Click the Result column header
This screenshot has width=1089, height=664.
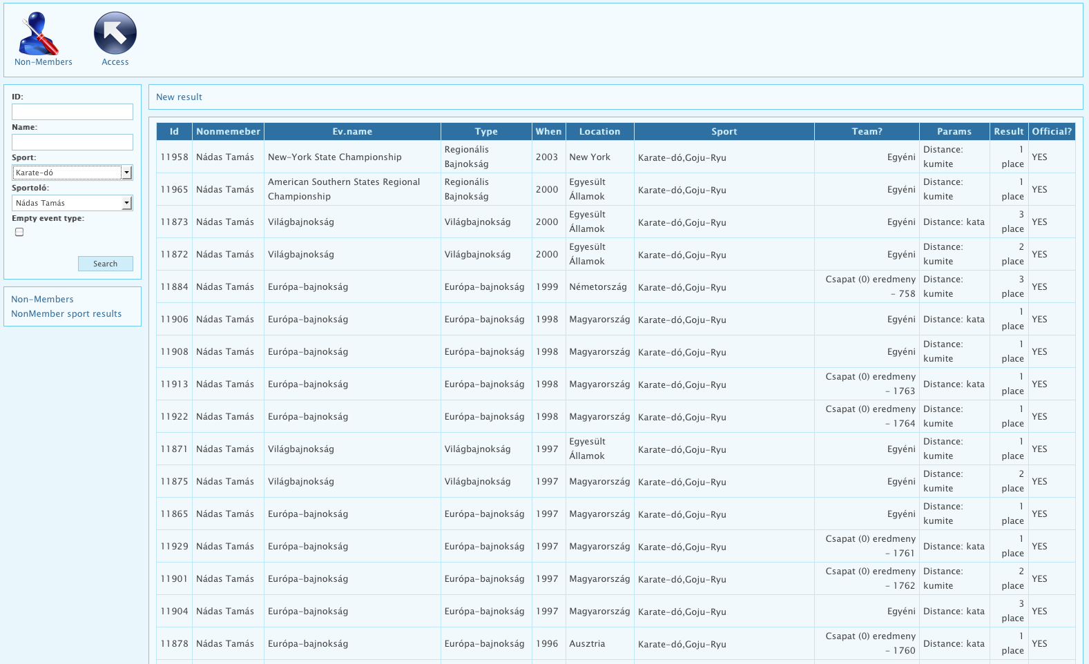[1008, 132]
